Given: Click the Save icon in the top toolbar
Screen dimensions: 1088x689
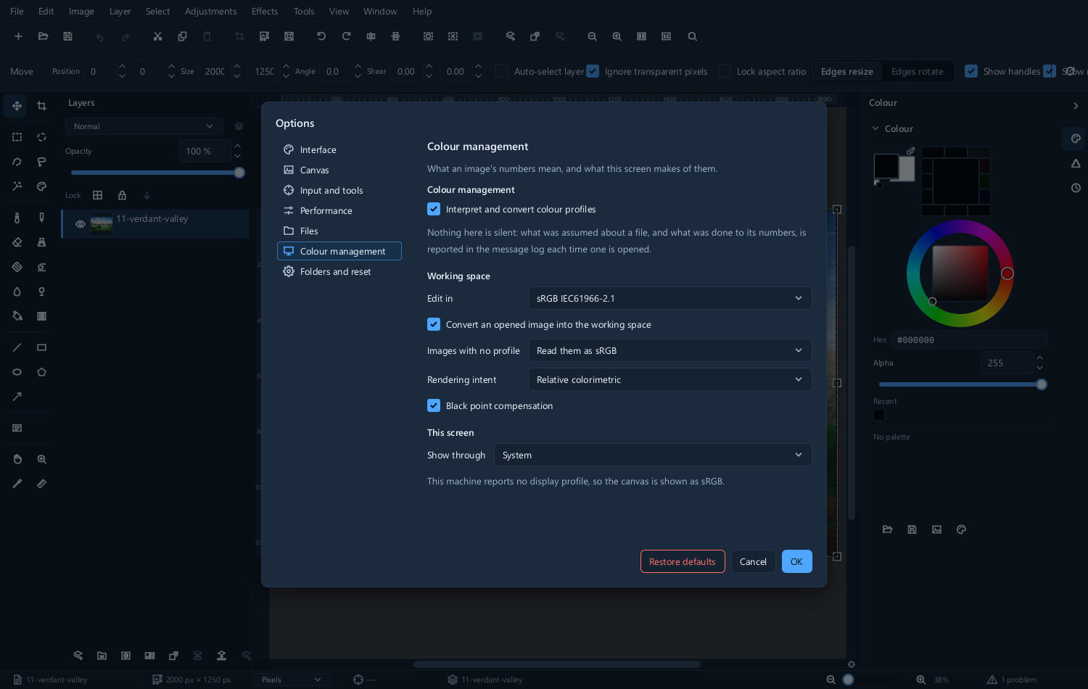Looking at the screenshot, I should coord(67,36).
